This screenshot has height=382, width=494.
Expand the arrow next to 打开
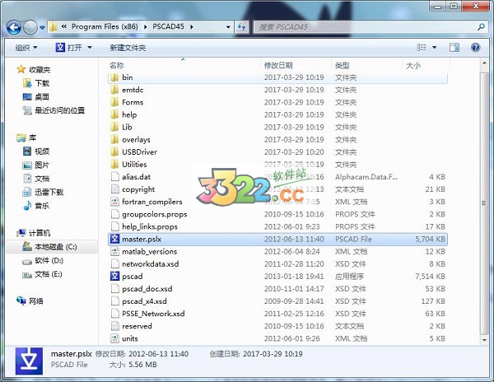(90, 48)
